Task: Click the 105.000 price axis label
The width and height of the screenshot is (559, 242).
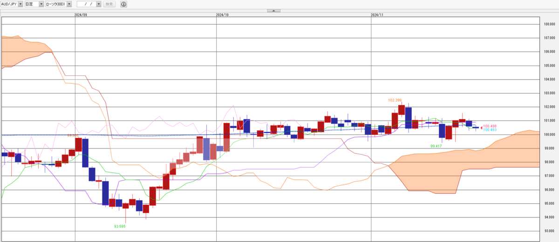Action: click(550, 66)
